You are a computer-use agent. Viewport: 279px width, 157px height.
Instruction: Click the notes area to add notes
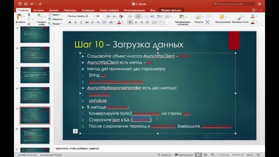pos(160,148)
